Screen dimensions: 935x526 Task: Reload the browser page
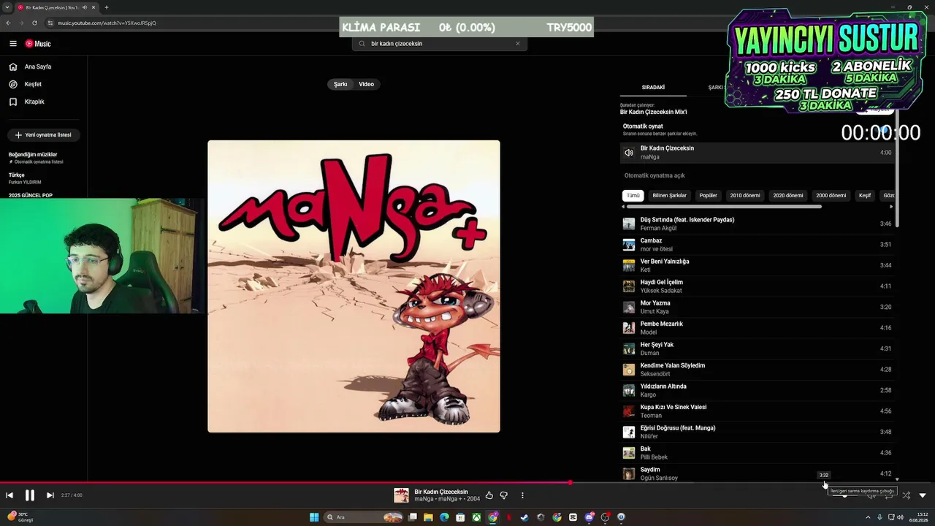(34, 23)
